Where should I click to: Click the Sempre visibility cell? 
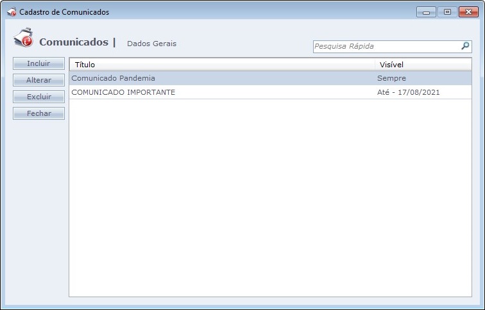coord(391,78)
